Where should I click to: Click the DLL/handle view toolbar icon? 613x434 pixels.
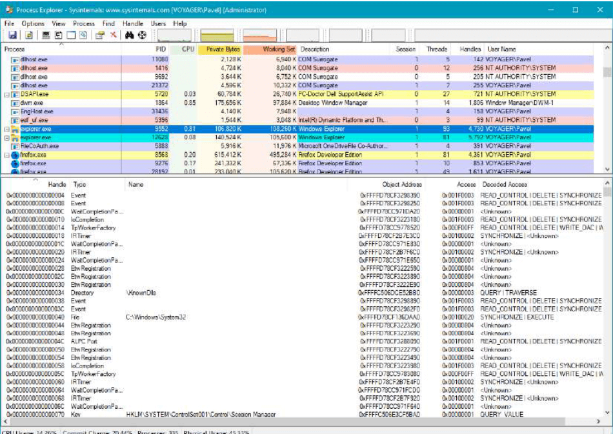83,35
